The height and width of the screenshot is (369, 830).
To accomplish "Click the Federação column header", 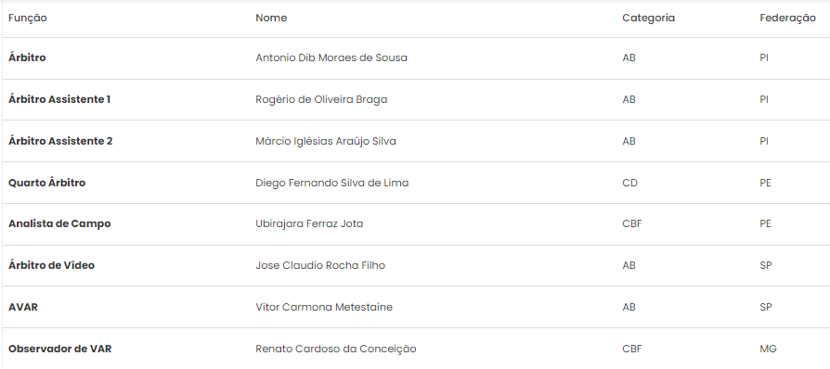I will pos(787,18).
